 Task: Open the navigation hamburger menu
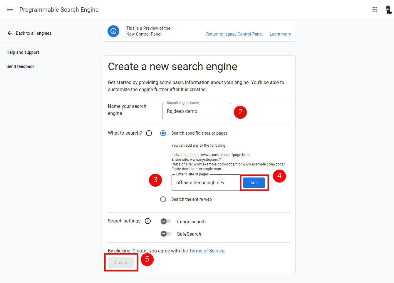[x=10, y=9]
